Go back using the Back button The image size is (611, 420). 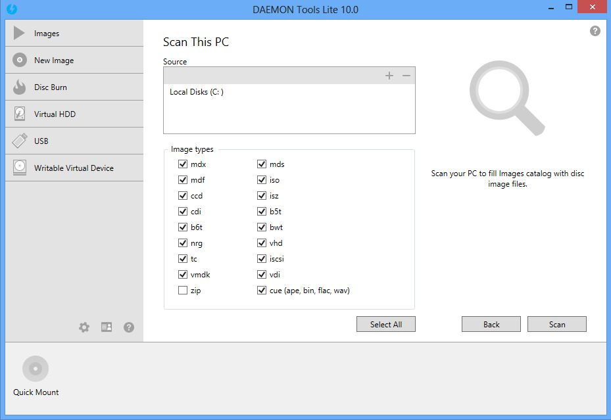tap(491, 325)
